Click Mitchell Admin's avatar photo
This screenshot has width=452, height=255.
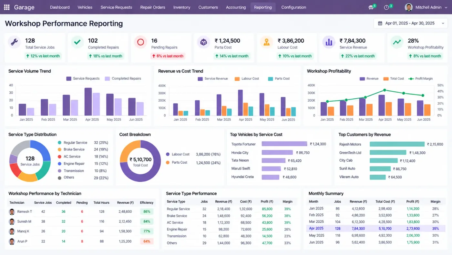pos(409,7)
